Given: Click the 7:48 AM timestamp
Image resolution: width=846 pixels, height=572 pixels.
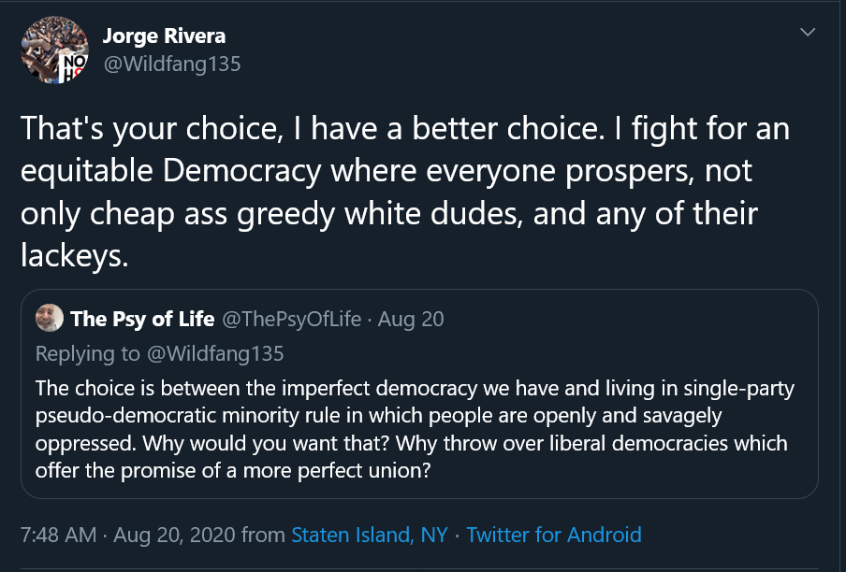Looking at the screenshot, I should click(x=58, y=536).
